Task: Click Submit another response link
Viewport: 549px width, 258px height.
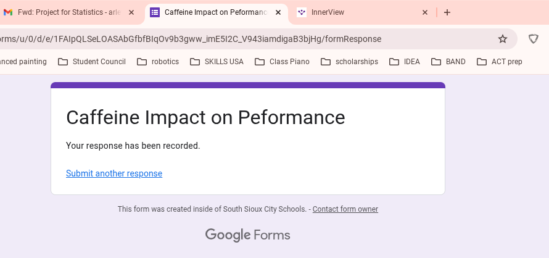Action: [x=114, y=173]
